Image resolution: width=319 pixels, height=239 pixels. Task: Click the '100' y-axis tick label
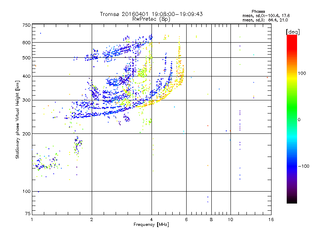click(27, 191)
